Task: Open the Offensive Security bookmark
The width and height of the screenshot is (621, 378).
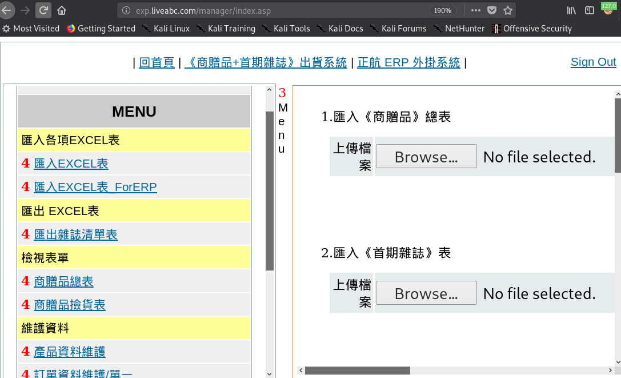Action: [531, 29]
